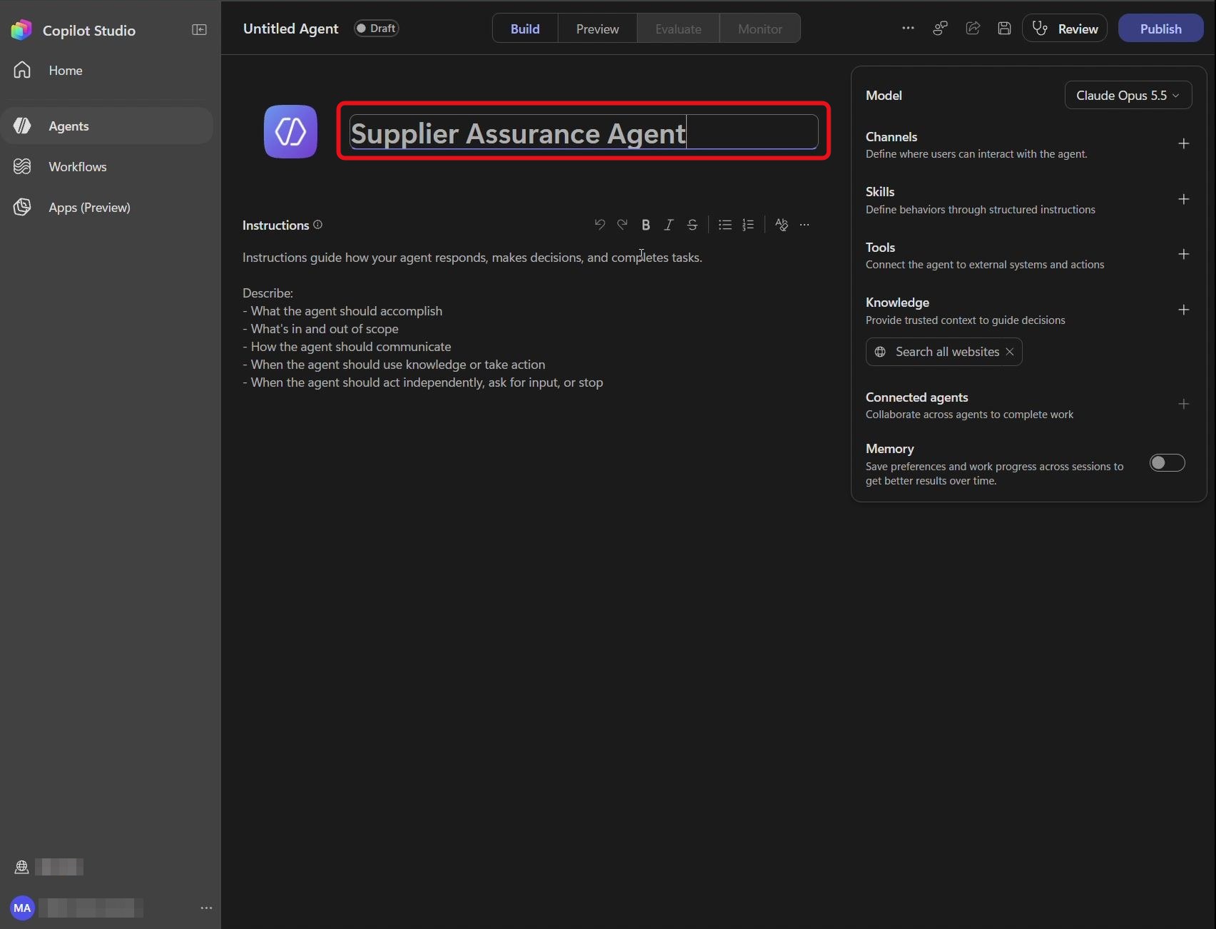Click the Review button

[1064, 29]
